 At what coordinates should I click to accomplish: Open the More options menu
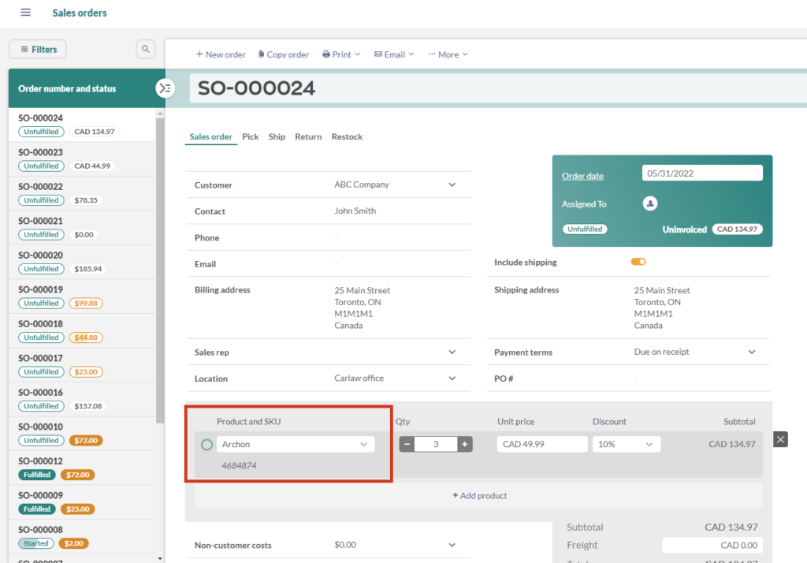point(447,54)
